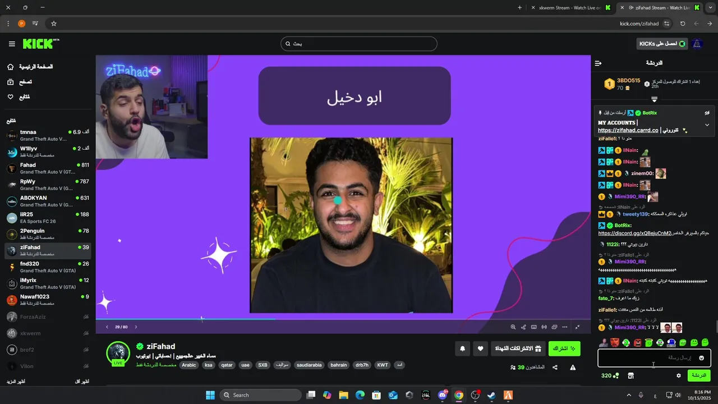This screenshot has height=404, width=718.
Task: Report the stream with the warning icon
Action: [x=573, y=368]
